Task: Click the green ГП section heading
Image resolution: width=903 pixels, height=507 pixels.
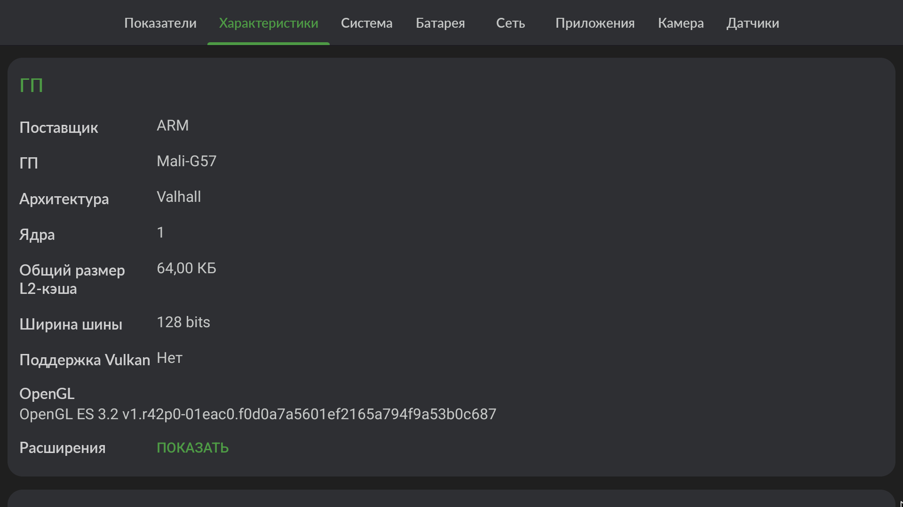Action: coord(31,85)
